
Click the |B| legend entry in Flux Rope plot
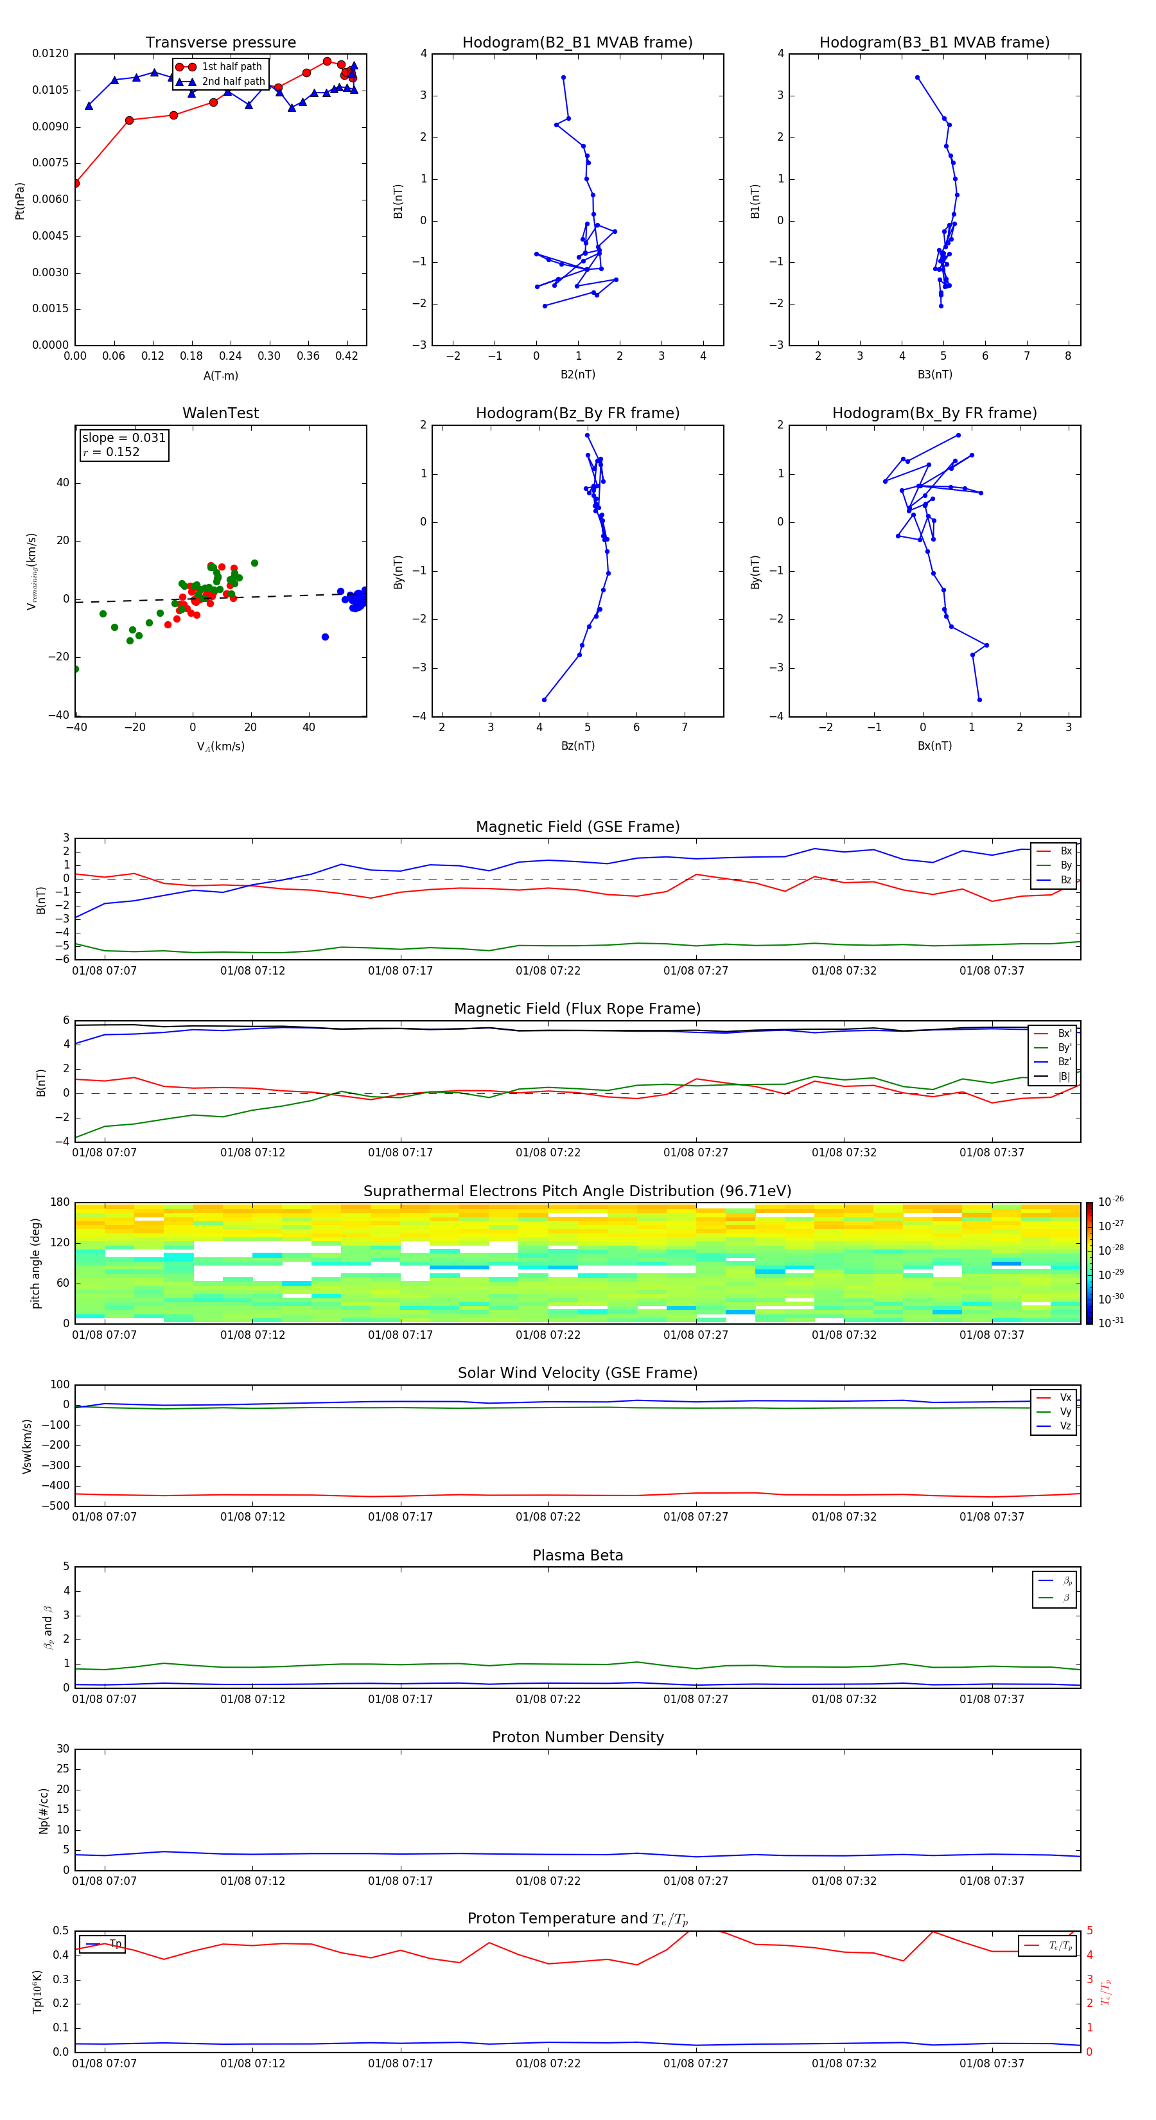[1053, 1077]
